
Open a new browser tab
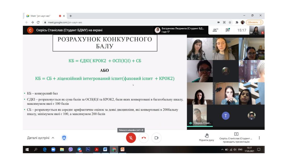(71, 16)
